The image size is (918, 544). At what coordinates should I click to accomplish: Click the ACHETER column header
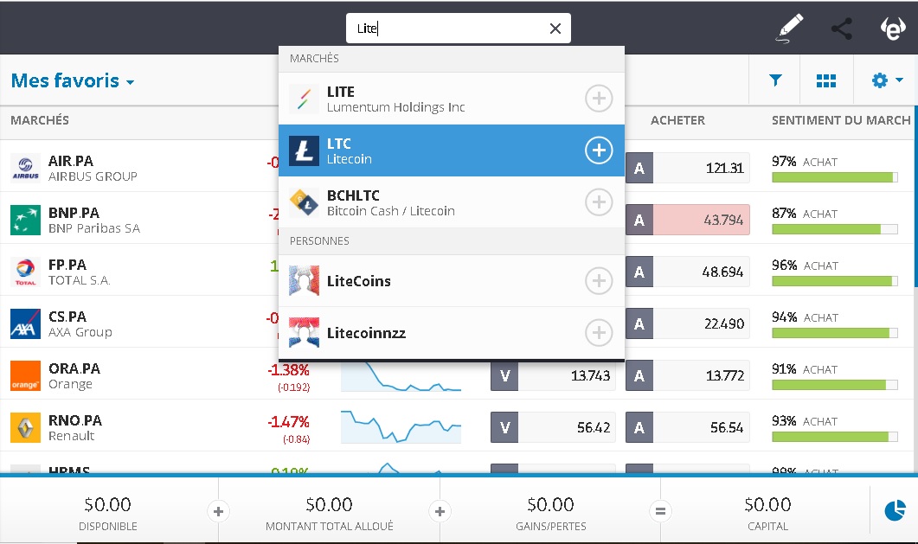677,120
